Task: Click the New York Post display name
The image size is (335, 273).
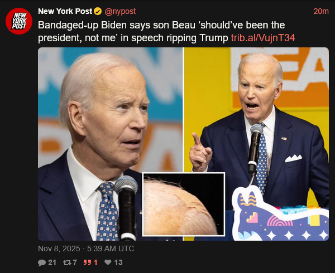Action: pos(65,11)
